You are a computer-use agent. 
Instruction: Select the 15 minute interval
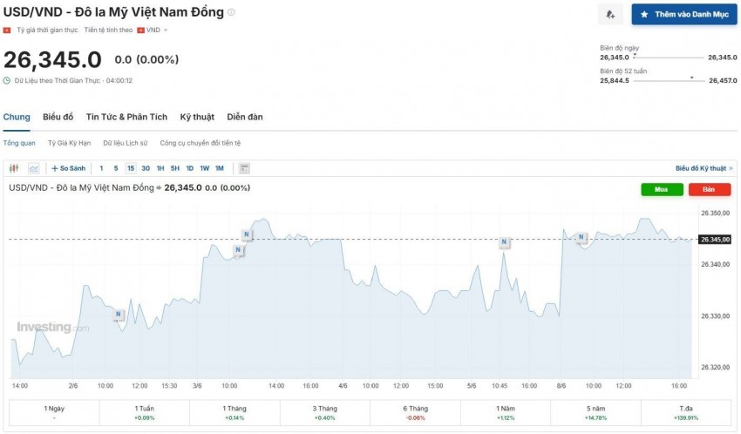click(x=131, y=168)
